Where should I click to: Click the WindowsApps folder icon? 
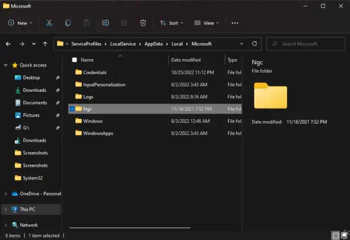(x=78, y=133)
